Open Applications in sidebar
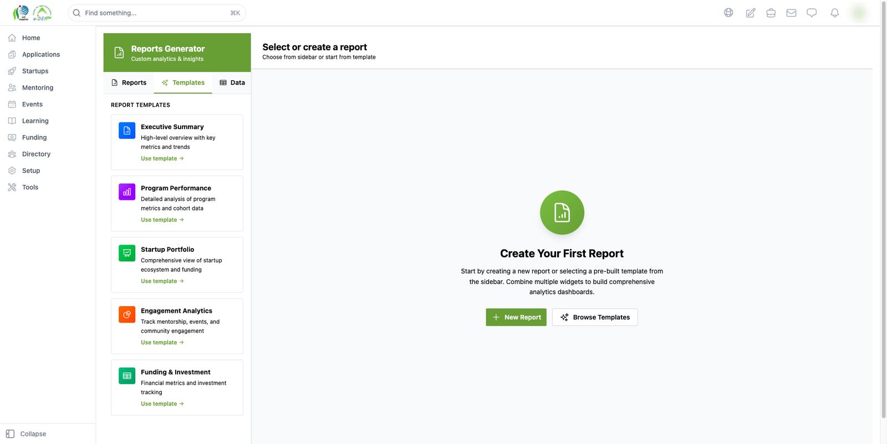Image resolution: width=887 pixels, height=444 pixels. [48, 54]
